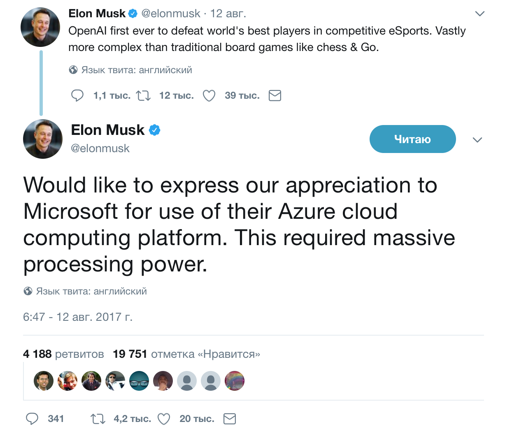
Task: Click the 12 авг. date on top tweet
Action: click(x=228, y=14)
